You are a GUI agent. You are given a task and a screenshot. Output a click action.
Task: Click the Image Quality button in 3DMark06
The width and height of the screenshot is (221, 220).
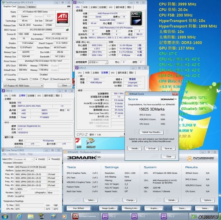click(x=109, y=208)
